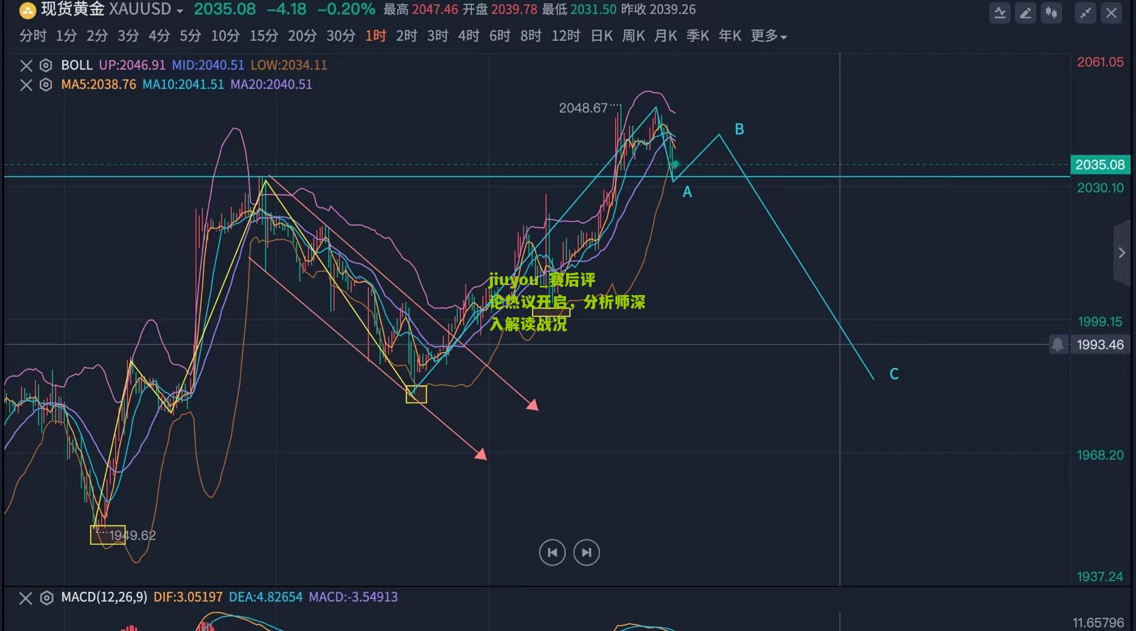Viewport: 1136px width, 631px height.
Task: Open the XAUUSD symbol dropdown arrow
Action: pos(180,11)
